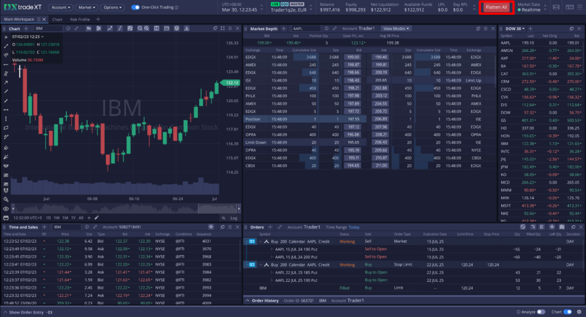Select the 1W range button
This screenshot has width=586, height=317.
(57, 218)
